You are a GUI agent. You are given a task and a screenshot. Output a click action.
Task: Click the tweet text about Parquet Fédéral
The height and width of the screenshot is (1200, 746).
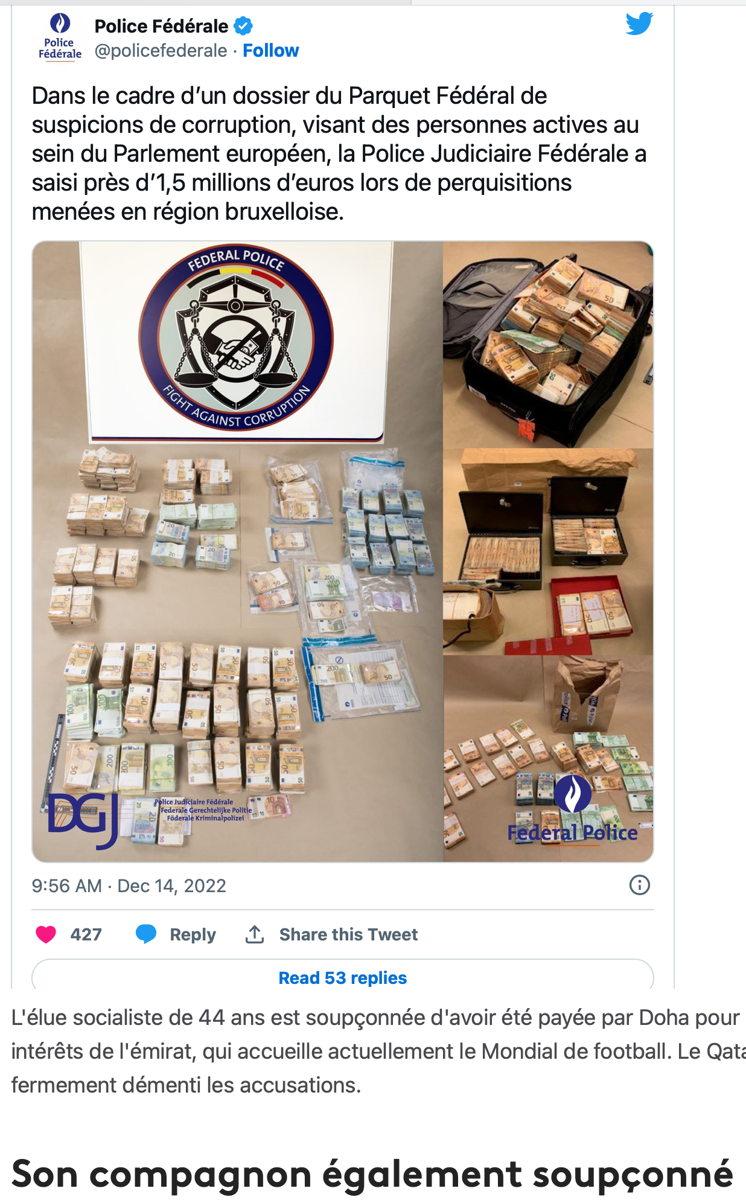[339, 153]
